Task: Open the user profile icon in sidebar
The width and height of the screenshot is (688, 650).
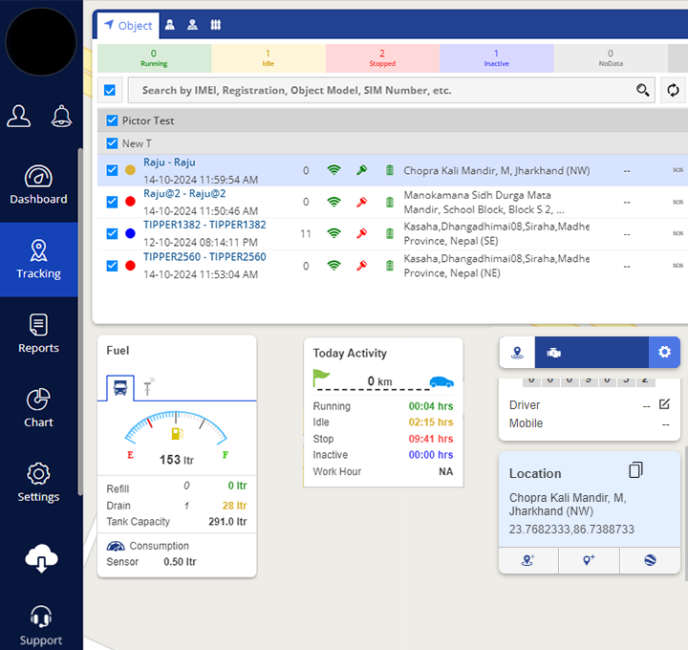Action: (19, 117)
